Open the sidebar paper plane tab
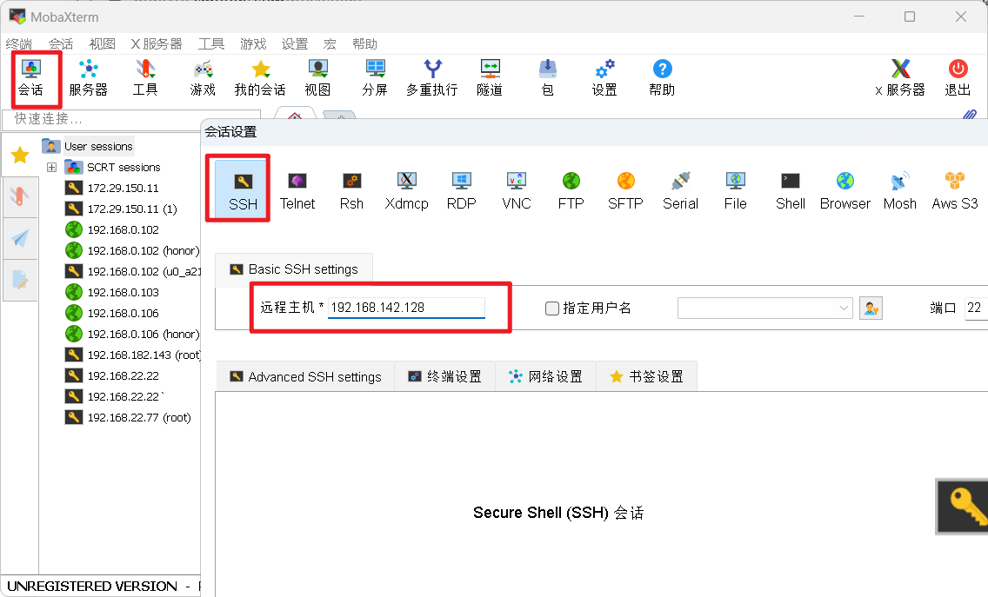Viewport: 988px width, 597px height. (20, 238)
